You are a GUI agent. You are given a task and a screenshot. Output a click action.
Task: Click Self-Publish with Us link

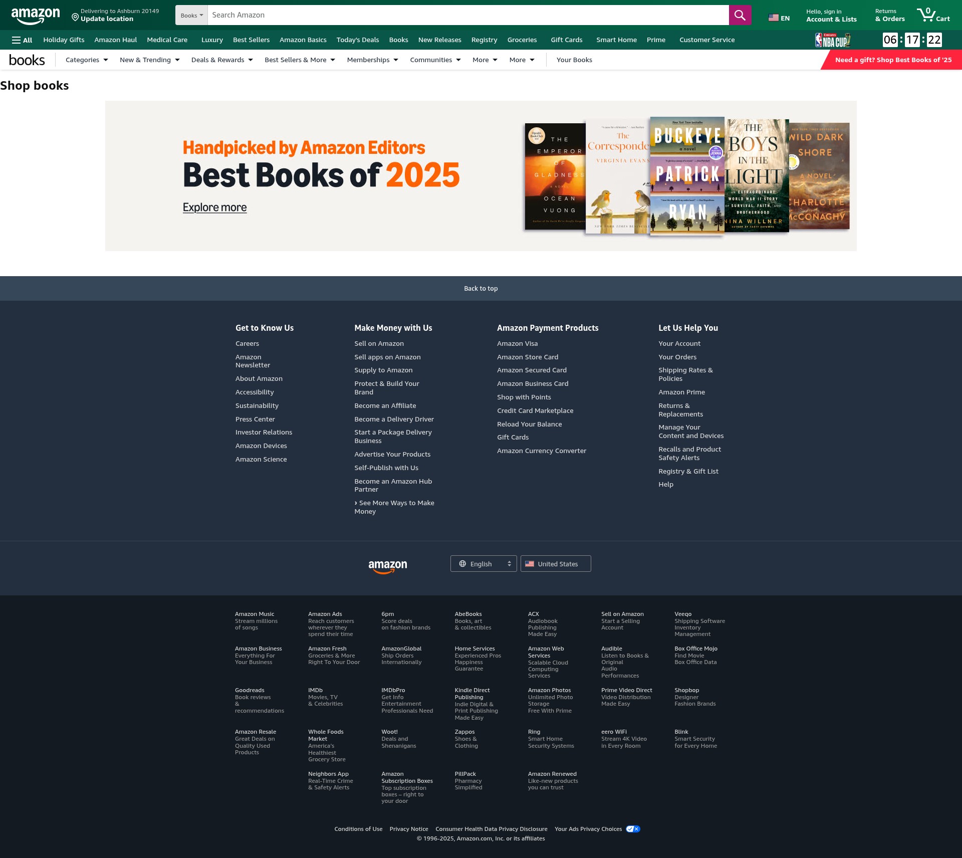(386, 468)
